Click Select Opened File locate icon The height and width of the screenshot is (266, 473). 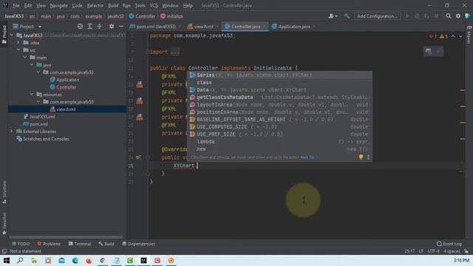pyautogui.click(x=80, y=27)
